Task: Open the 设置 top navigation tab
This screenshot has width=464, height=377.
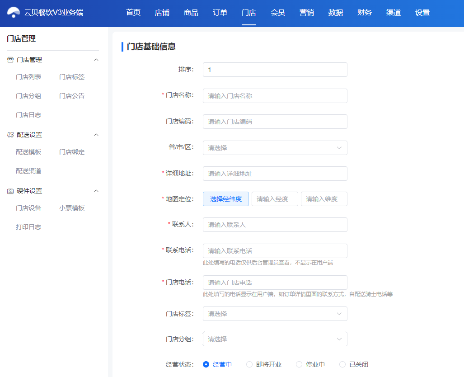Action: pos(422,13)
